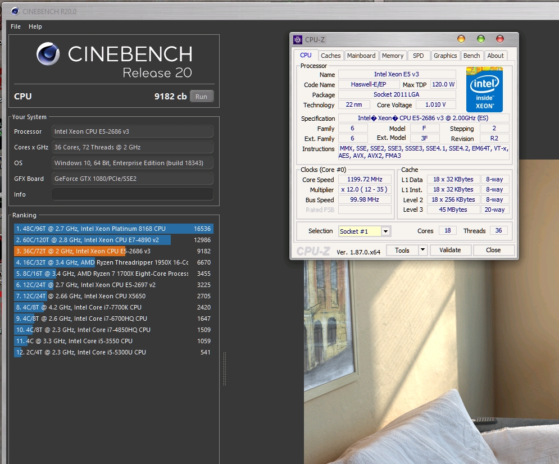Click the panel splitter handle beside the ranking list
559x464 pixels.
(x=224, y=369)
